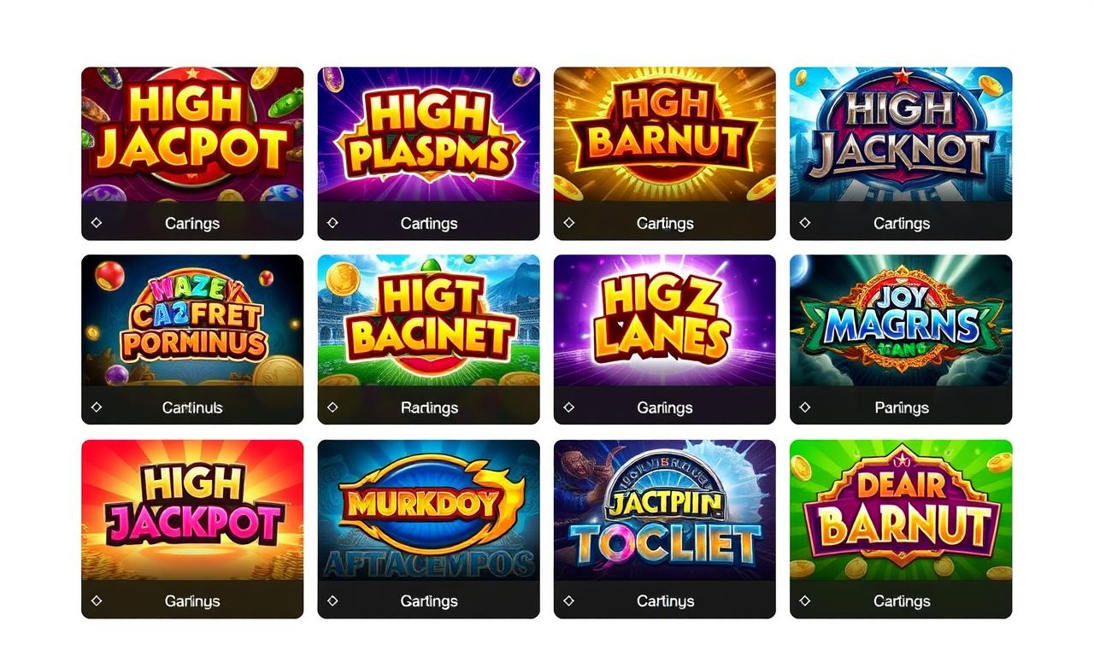Image resolution: width=1094 pixels, height=656 pixels.
Task: Click diamond icon under Higz Lanes tile
Action: pyautogui.click(x=568, y=407)
